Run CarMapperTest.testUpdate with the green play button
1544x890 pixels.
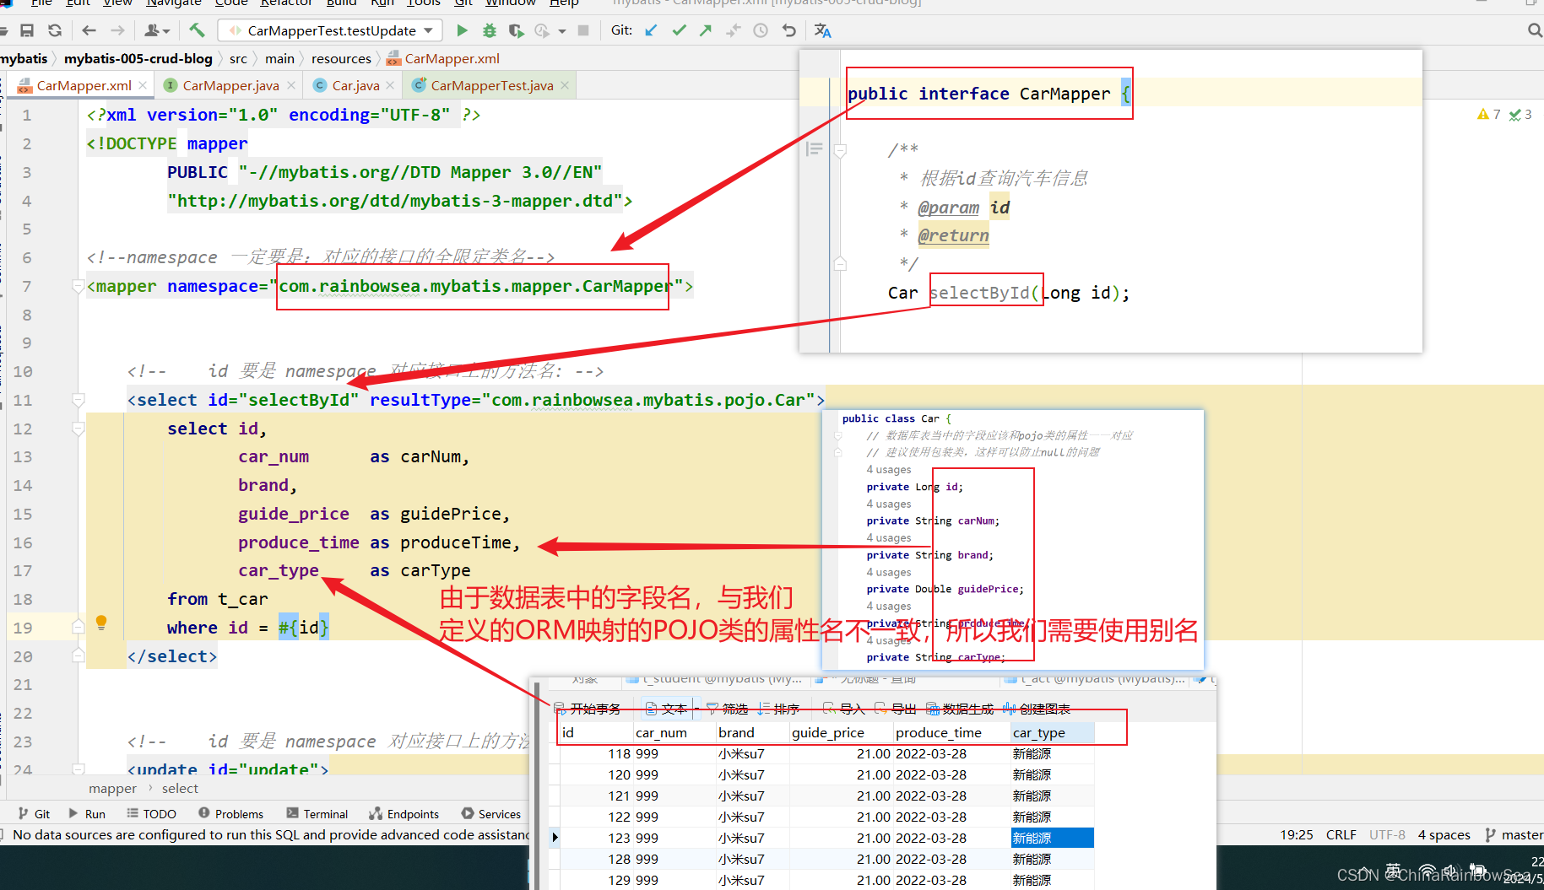pos(462,30)
